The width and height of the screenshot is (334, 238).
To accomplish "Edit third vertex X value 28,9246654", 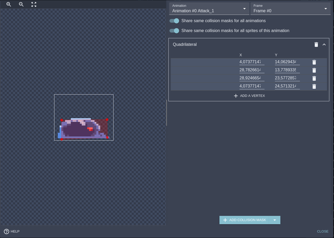I will pyautogui.click(x=252, y=78).
